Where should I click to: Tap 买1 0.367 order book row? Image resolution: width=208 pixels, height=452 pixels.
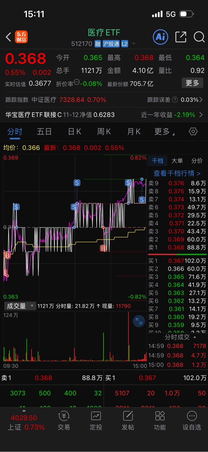(x=177, y=261)
